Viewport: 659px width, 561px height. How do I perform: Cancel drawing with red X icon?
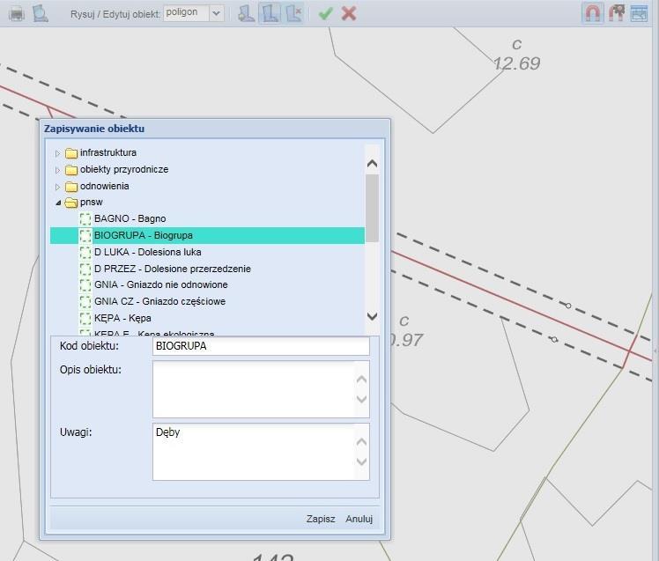click(x=349, y=13)
